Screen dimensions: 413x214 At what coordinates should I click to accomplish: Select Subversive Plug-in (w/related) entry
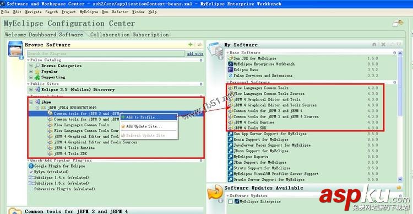64,189
